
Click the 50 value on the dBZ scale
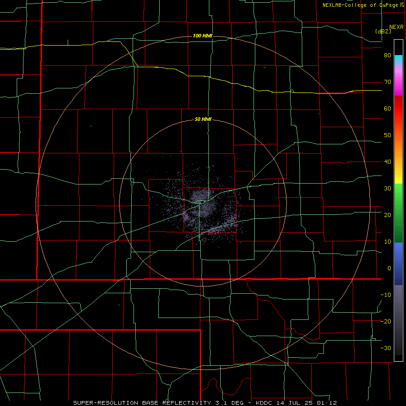(388, 135)
